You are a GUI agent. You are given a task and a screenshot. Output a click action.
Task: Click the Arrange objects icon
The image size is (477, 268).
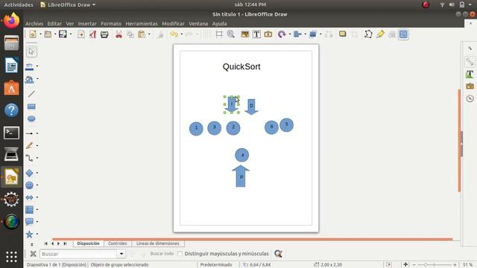[313, 34]
